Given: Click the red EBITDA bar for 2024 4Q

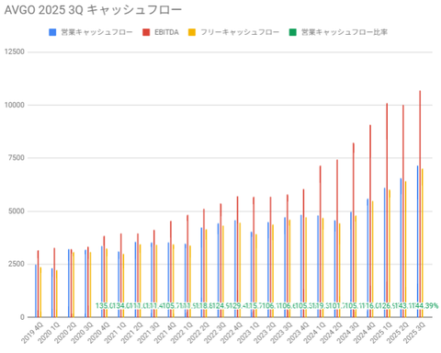Looking at the screenshot, I should 370,221.
